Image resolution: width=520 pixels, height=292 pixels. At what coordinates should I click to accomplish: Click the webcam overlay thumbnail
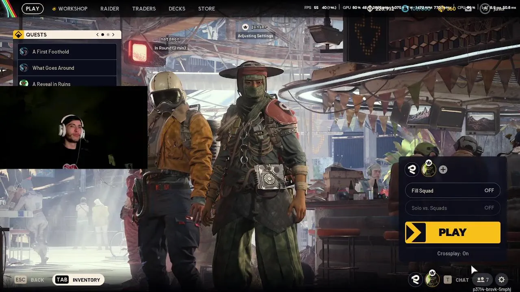coord(74,127)
